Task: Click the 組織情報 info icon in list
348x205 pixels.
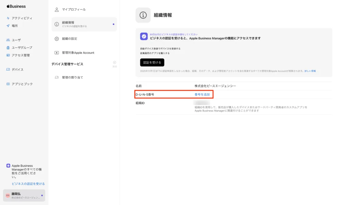Action: 57,24
